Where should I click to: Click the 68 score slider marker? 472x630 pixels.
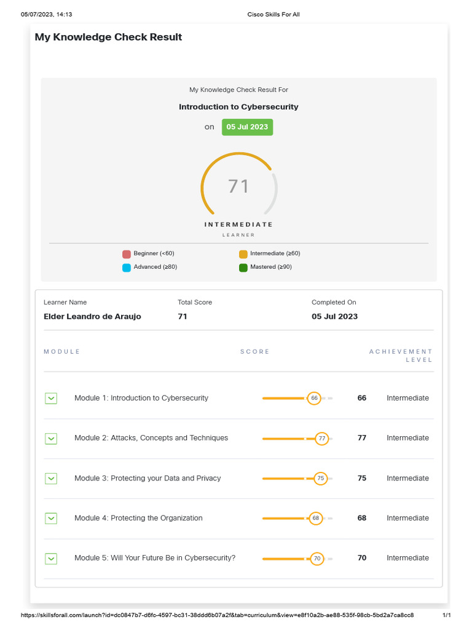(315, 519)
